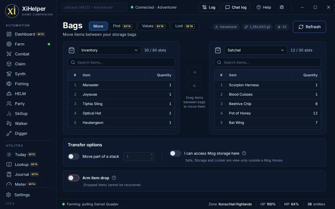Select the Bat Wing row
The image size is (335, 209).
[x=267, y=123]
